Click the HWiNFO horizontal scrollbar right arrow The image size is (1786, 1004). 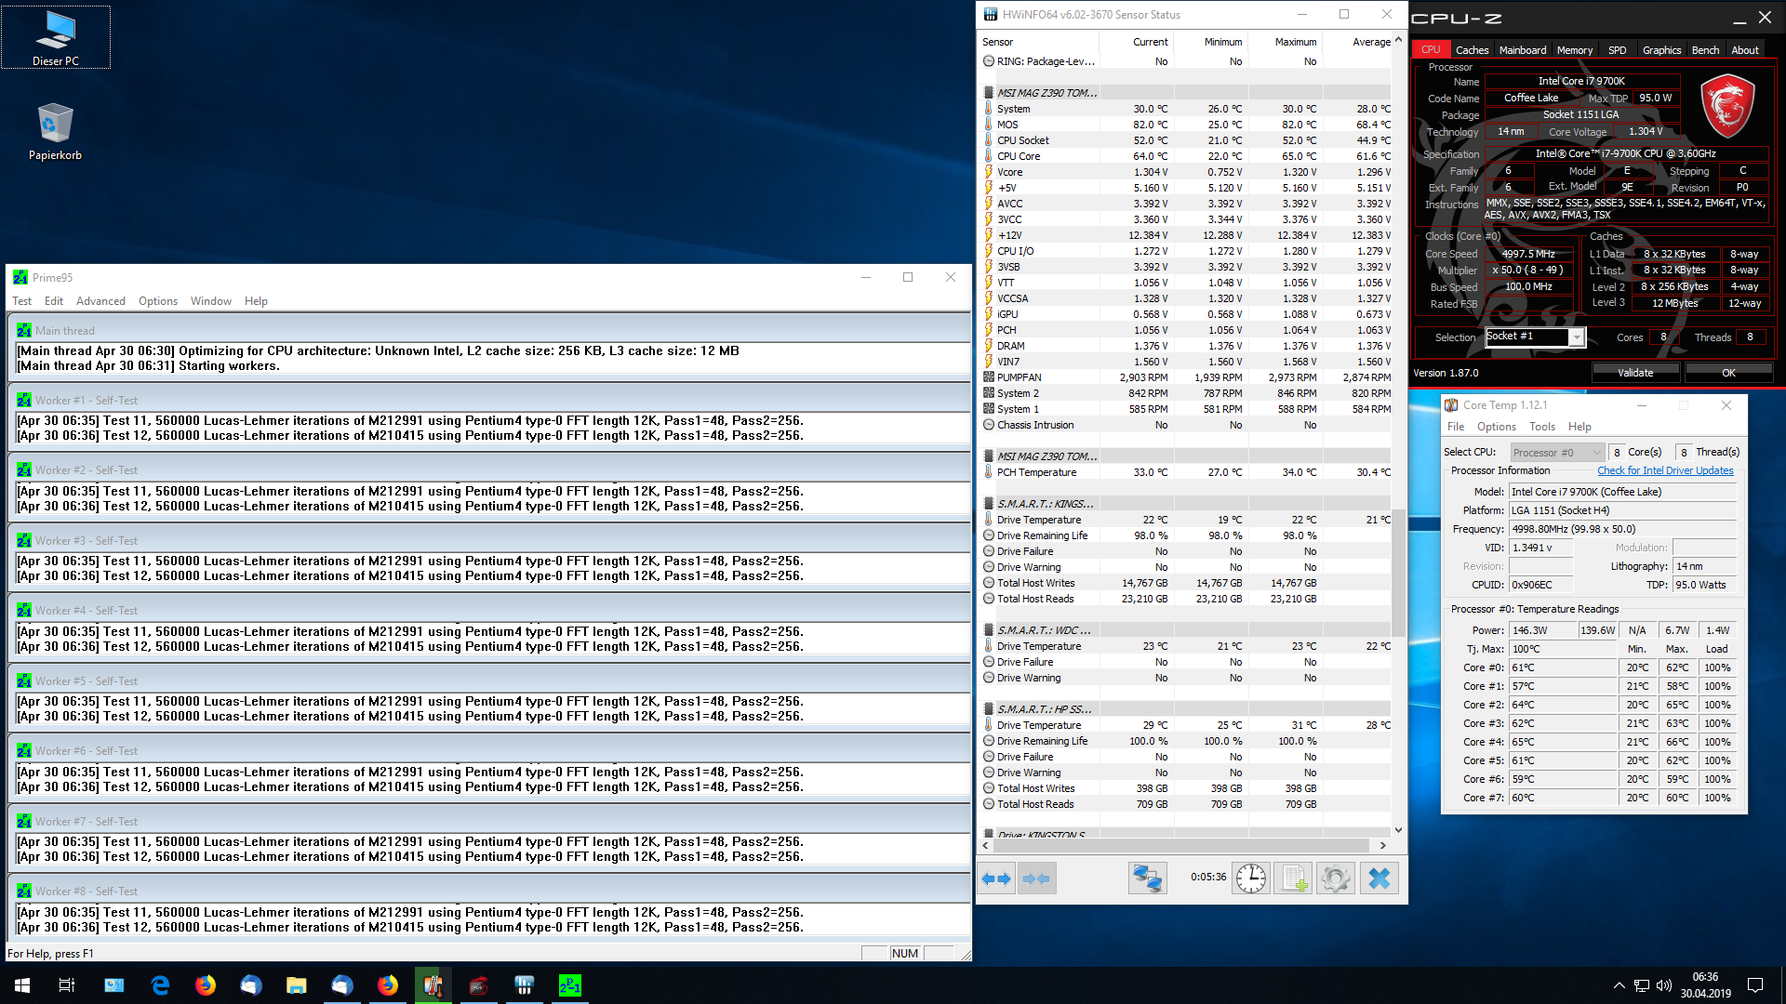[x=1383, y=845]
